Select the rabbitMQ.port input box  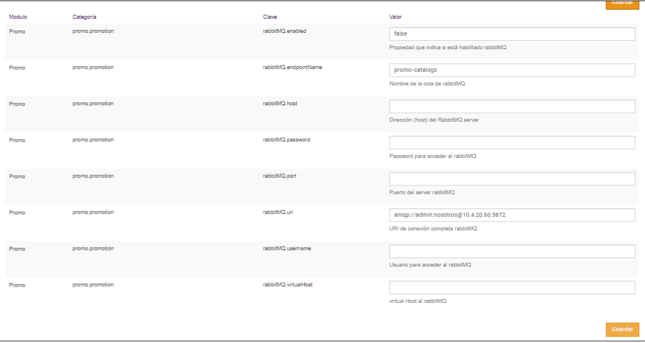[512, 179]
